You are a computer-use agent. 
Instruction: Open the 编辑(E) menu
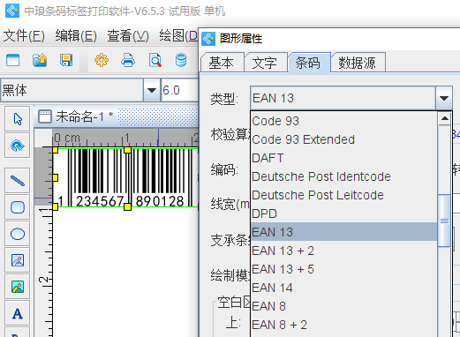76,36
